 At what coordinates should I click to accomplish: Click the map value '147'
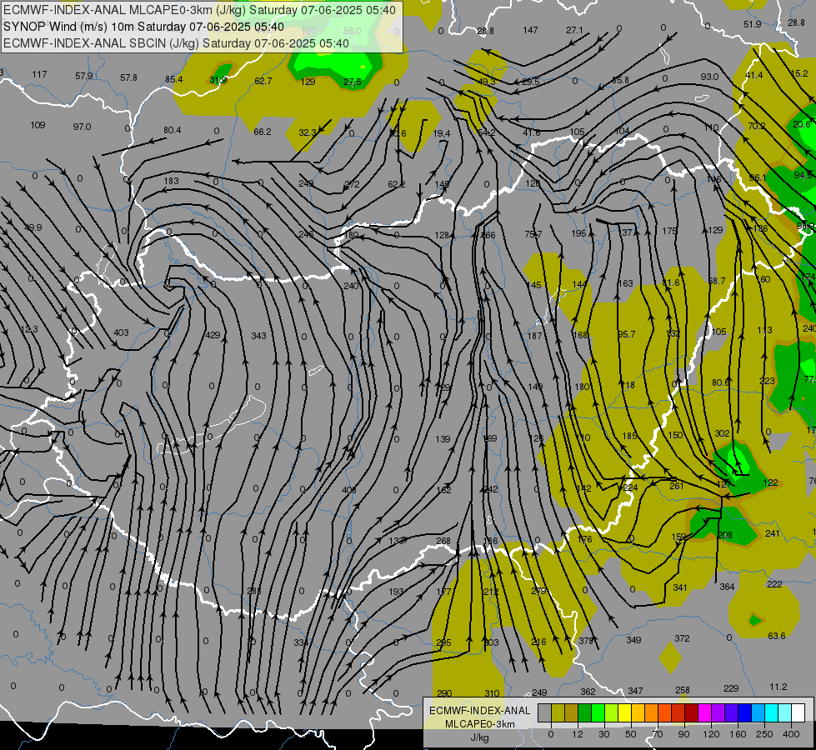(530, 30)
